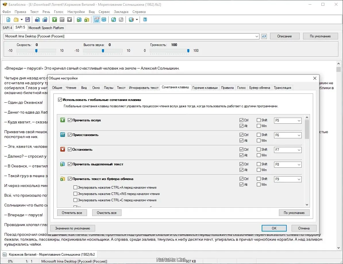Open the "Сервис" menu
Viewport: 343px width, 264px height.
point(104,12)
